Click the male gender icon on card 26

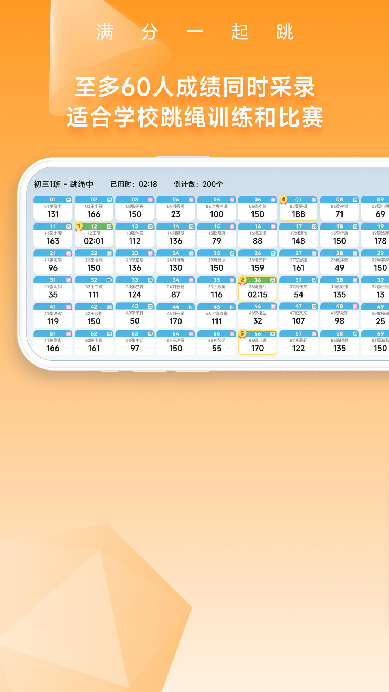[x=273, y=253]
